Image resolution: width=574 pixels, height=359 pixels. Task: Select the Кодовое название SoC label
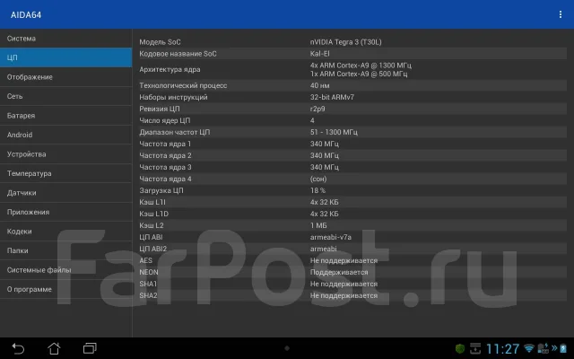coord(178,54)
